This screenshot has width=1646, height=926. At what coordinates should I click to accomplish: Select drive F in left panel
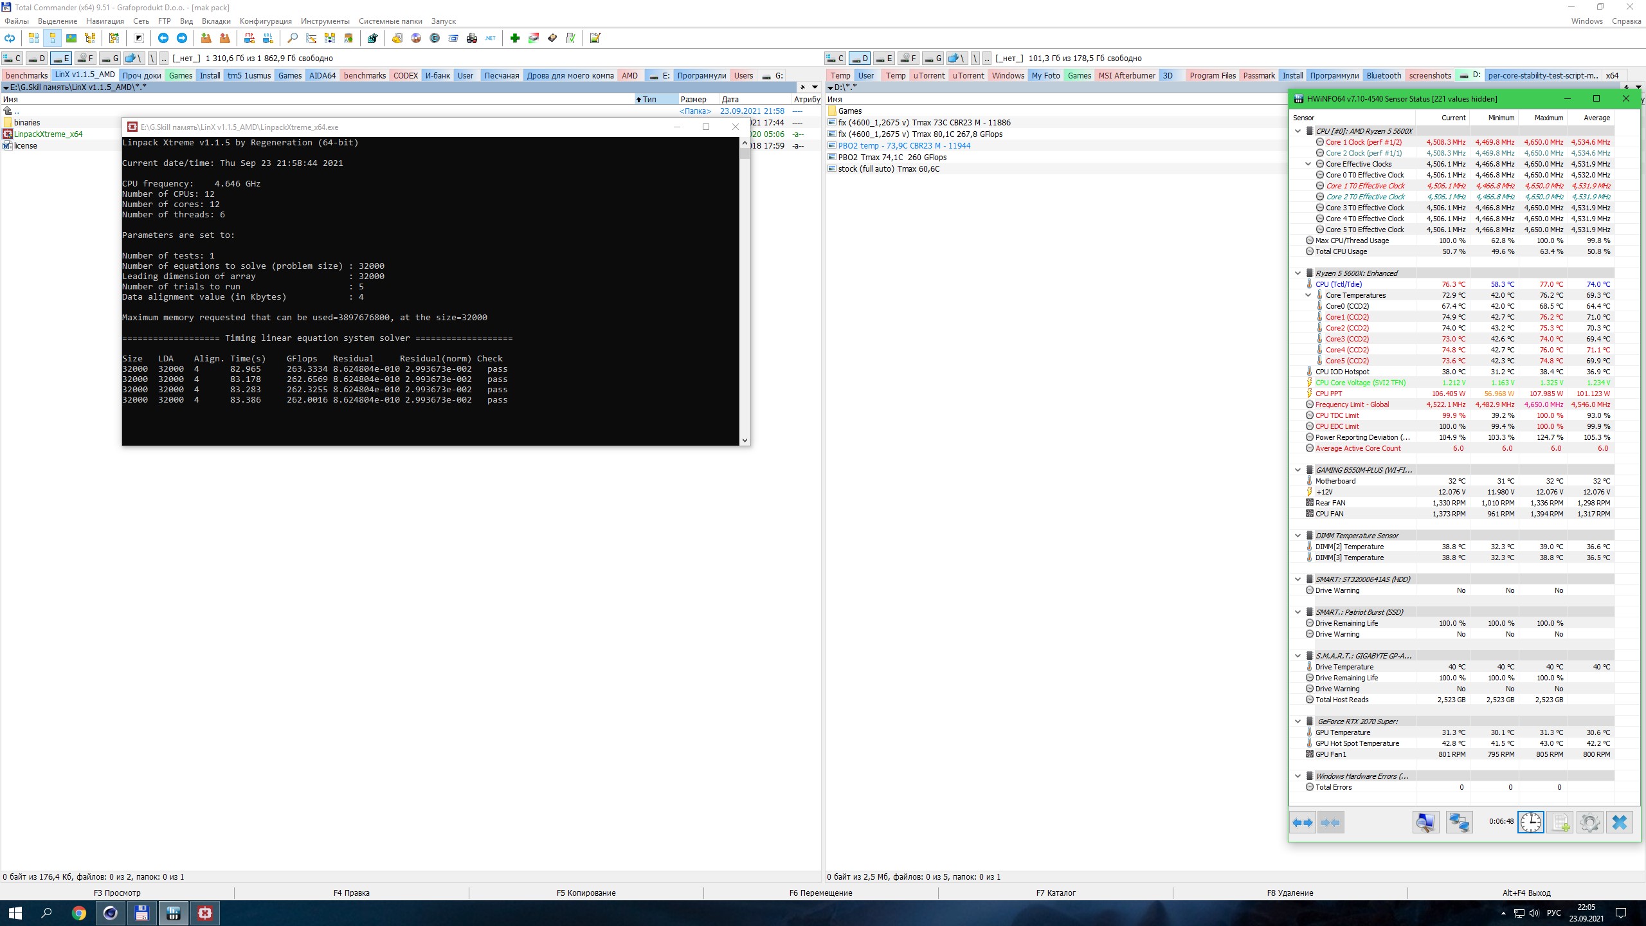coord(85,59)
